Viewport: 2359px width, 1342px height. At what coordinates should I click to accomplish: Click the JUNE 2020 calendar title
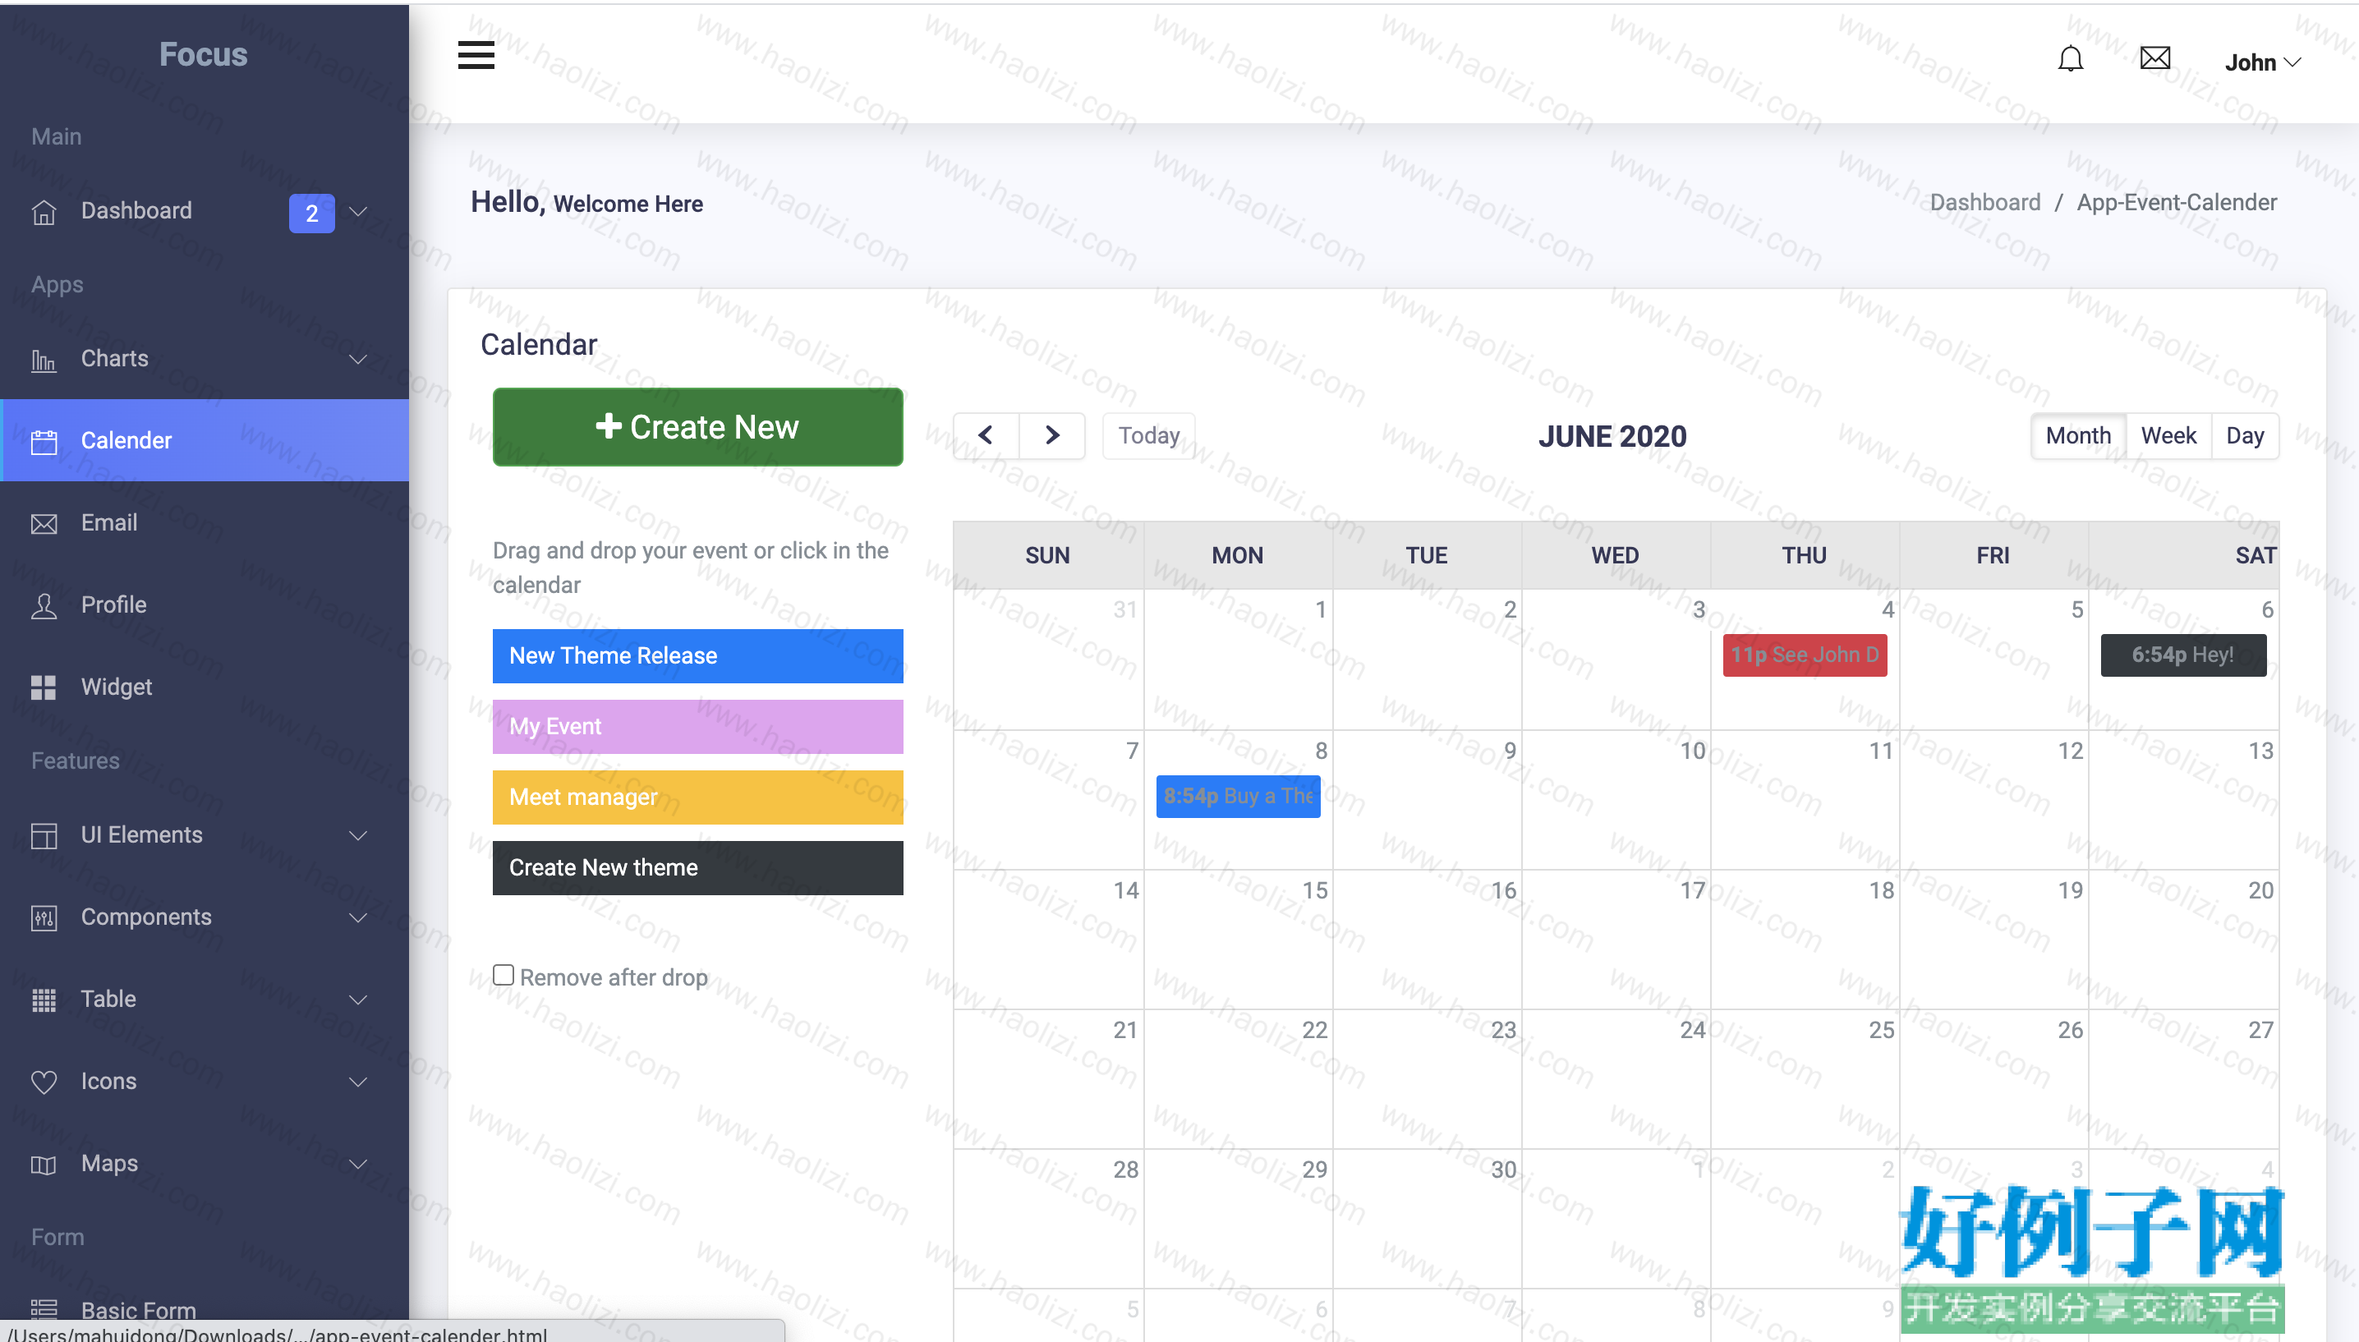pos(1612,437)
